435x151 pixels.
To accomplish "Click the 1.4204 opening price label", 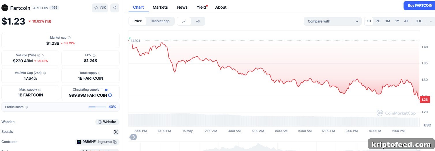I will (x=135, y=41).
